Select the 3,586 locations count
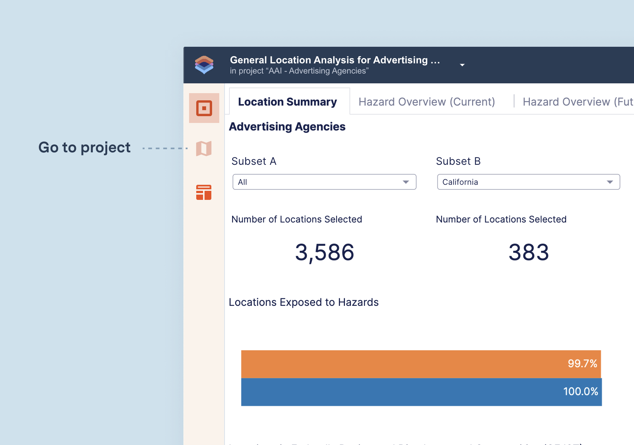This screenshot has width=634, height=445. pos(325,252)
